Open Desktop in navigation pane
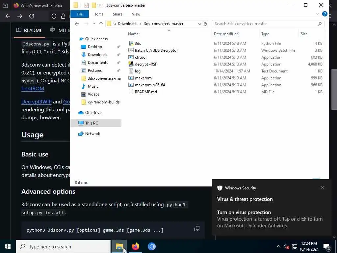 (x=95, y=47)
